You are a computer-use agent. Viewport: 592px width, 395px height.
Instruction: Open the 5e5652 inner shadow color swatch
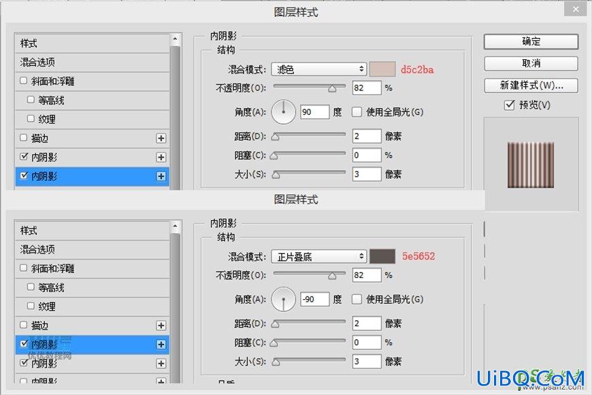coord(382,256)
